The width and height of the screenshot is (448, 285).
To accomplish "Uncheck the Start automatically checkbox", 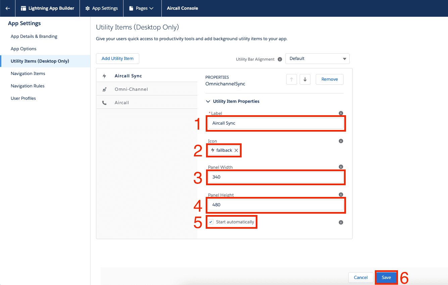I will 211,222.
